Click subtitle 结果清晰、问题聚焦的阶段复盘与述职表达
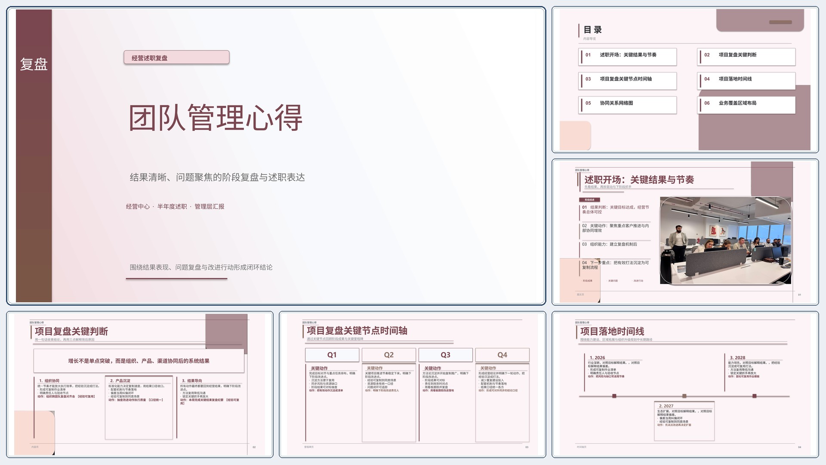 pyautogui.click(x=217, y=177)
